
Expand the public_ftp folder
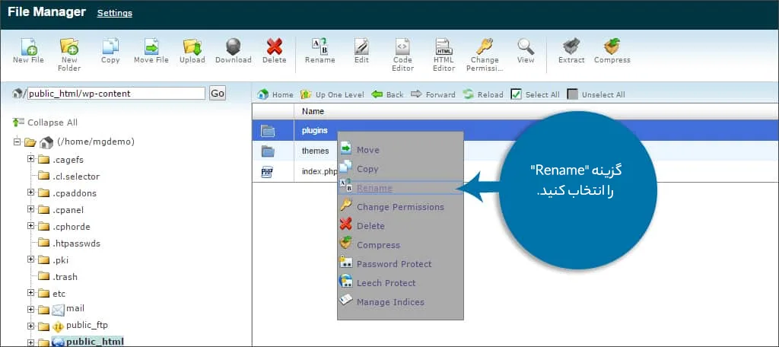30,326
